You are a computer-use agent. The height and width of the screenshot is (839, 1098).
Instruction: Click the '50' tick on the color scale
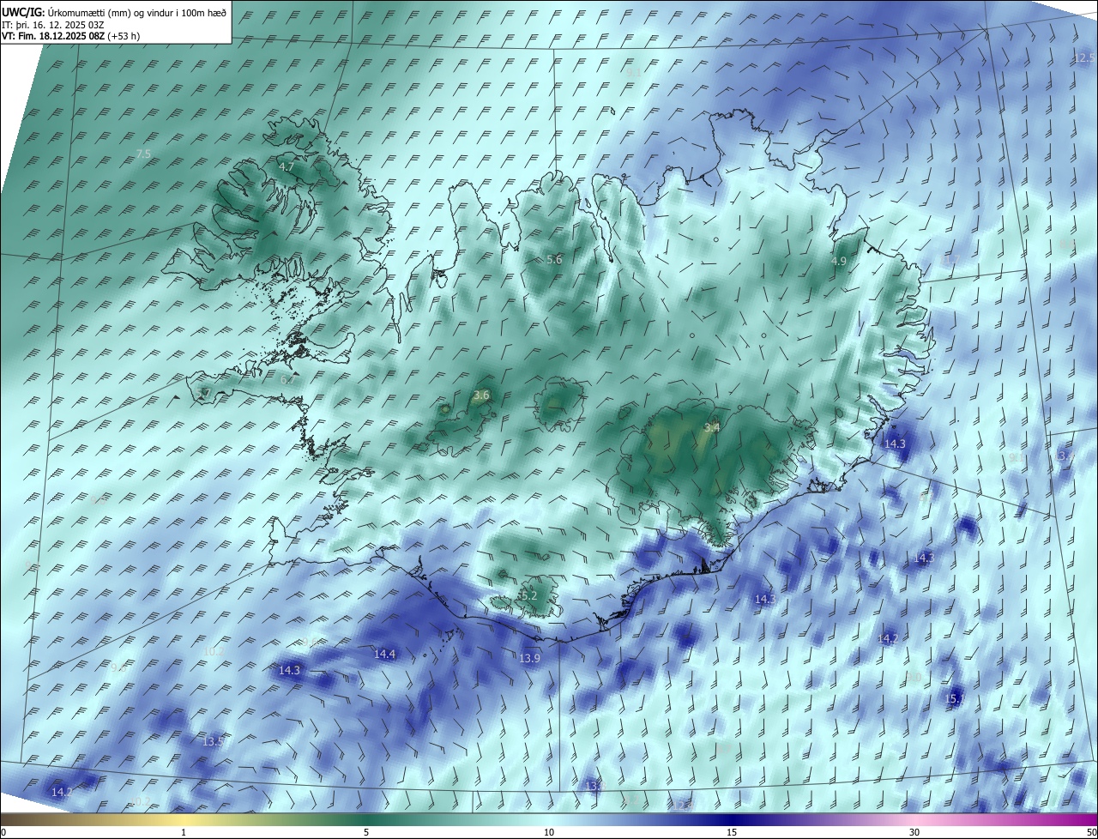[1091, 832]
